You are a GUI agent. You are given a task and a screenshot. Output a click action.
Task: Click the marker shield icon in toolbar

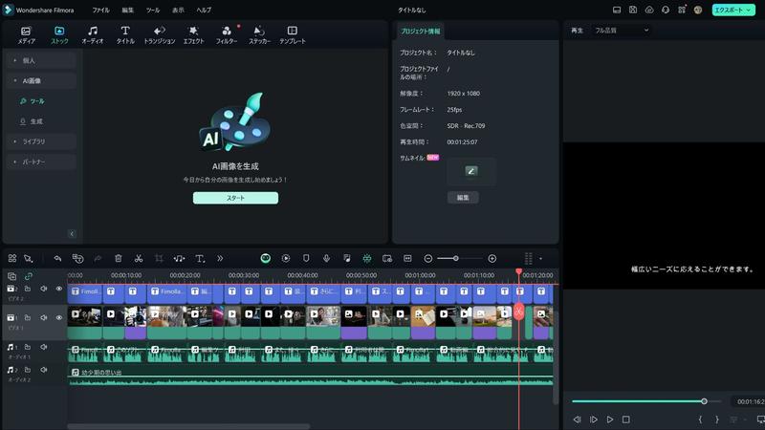[x=306, y=258]
